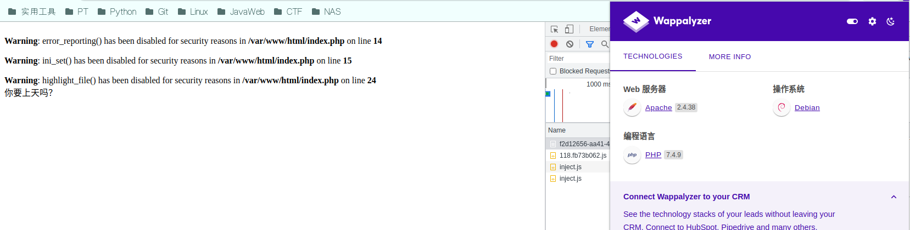This screenshot has height=230, width=910.
Task: Switch to the MORE INFO tab
Action: click(730, 56)
